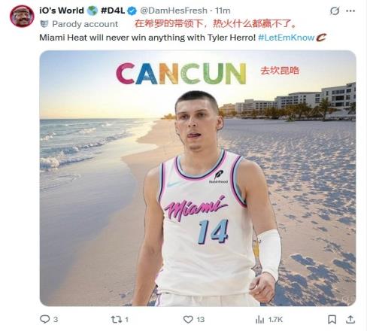The height and width of the screenshot is (331, 376).
Task: Open the iO's World profile avatar
Action: point(22,16)
